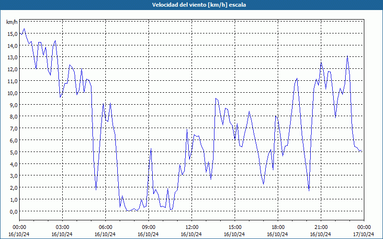
Task: Click the 09:00 time label
Action: (x=148, y=228)
